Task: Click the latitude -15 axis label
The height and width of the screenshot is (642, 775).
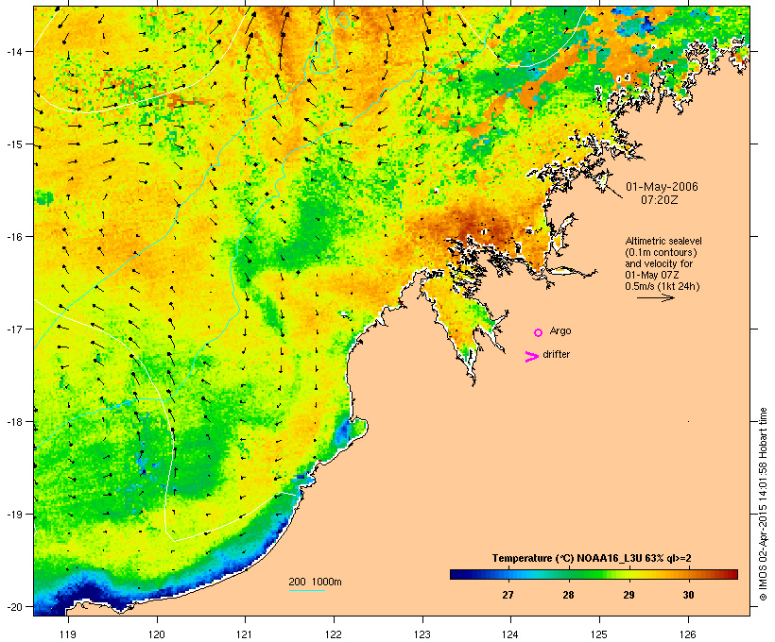Action: (x=13, y=144)
